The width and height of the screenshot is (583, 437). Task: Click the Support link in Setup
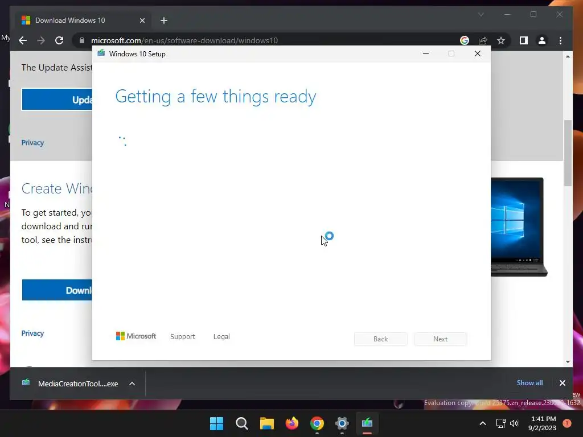pyautogui.click(x=183, y=337)
